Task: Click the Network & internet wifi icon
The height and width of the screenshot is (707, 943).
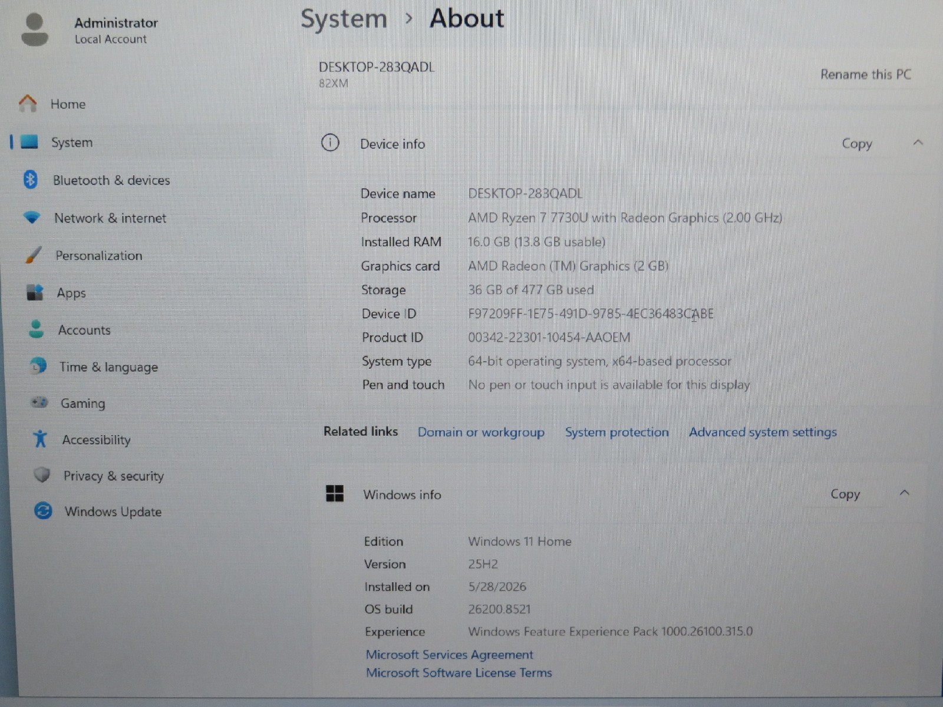Action: coord(32,217)
